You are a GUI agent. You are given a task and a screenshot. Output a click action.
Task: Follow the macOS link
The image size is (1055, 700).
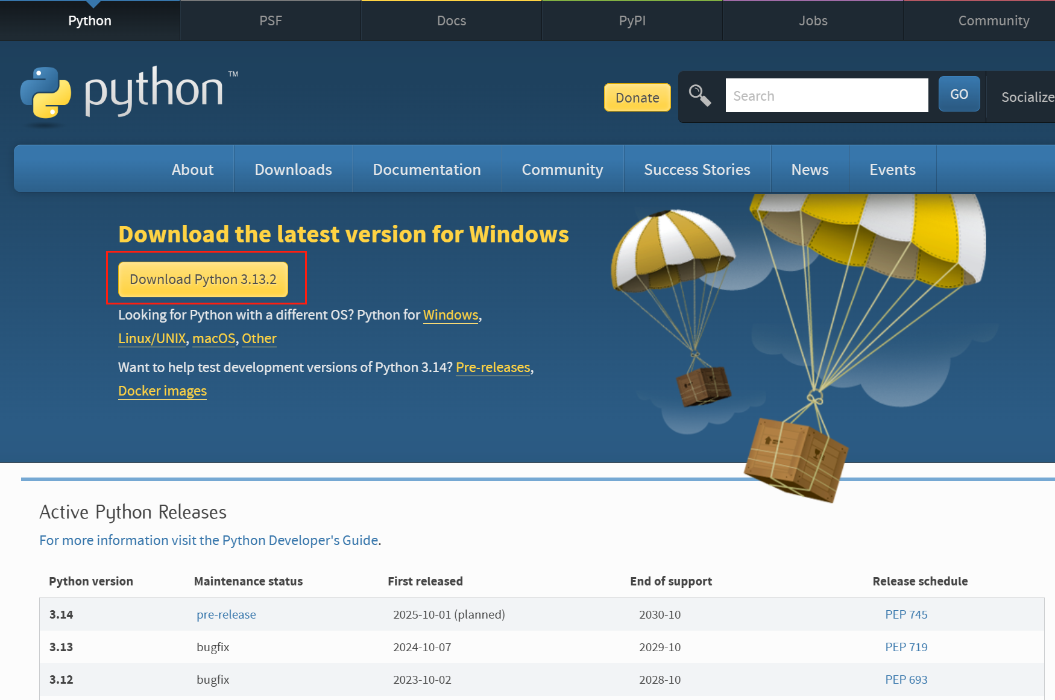tap(214, 338)
